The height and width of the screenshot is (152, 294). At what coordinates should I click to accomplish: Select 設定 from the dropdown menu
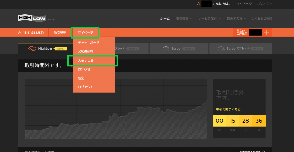[x=94, y=78]
